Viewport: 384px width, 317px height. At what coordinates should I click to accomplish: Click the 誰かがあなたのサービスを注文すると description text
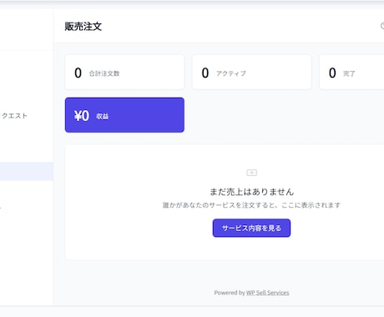point(251,205)
